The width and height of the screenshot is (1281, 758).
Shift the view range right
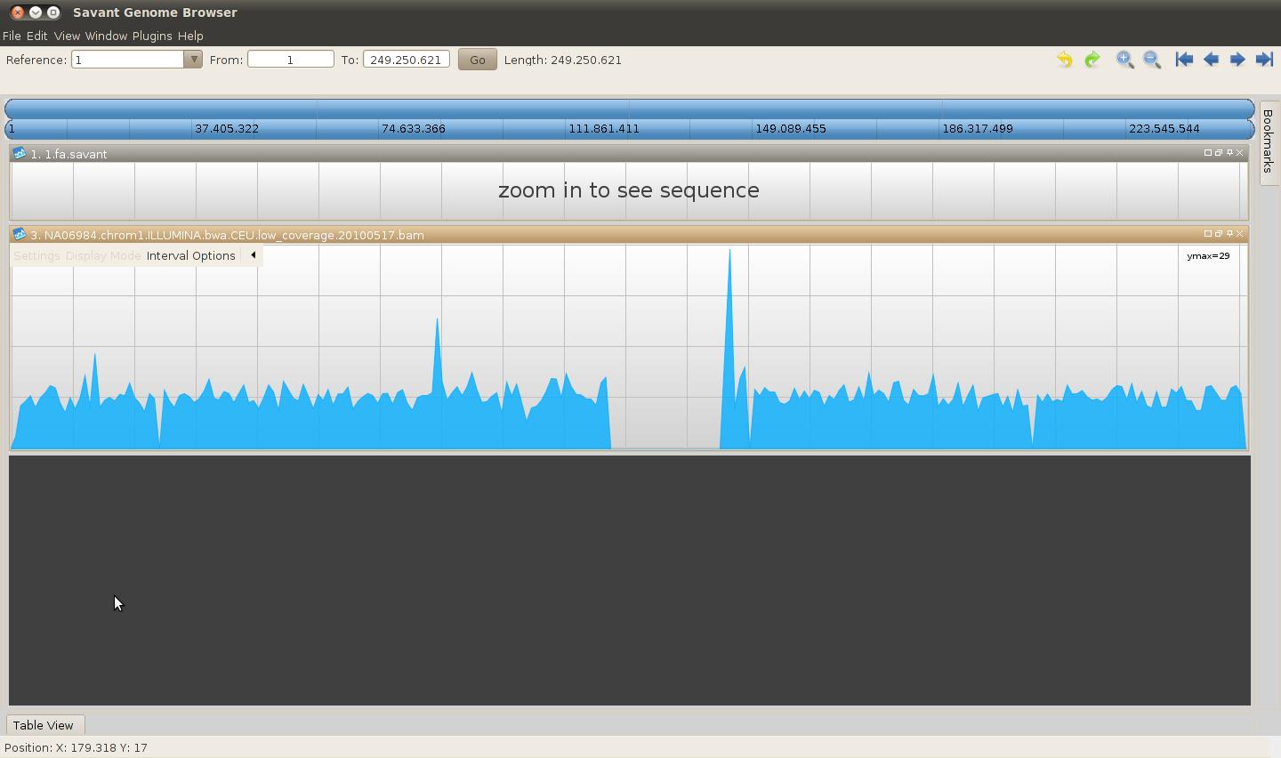tap(1237, 60)
